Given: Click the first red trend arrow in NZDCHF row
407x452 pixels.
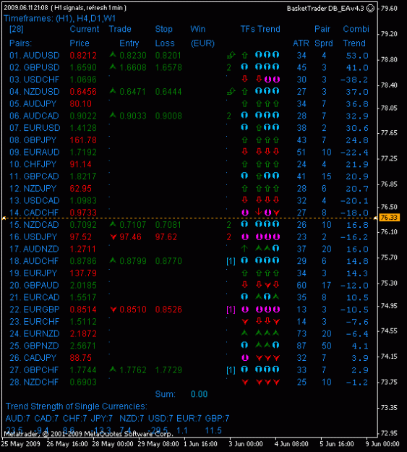Looking at the screenshot, I should click(245, 383).
